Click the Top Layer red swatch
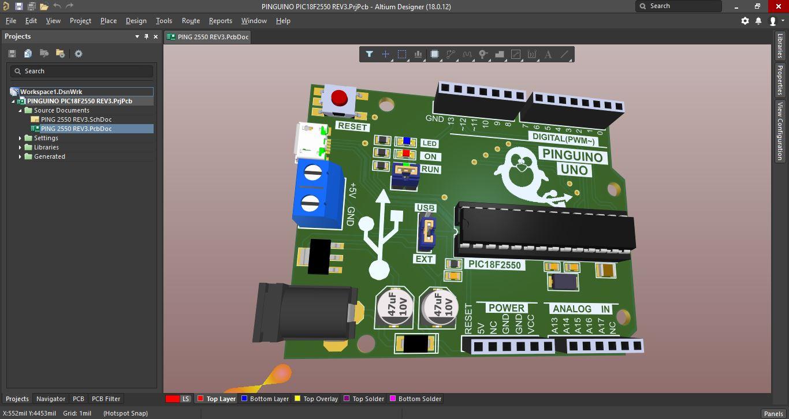Screen dimensions: 789x419 200,399
